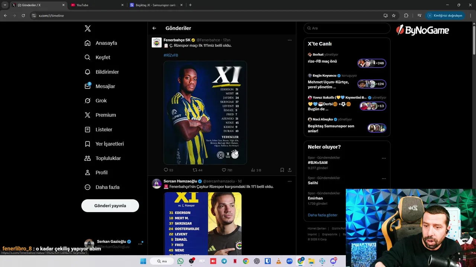476x267 pixels.
Task: Join Engin Koyuncu's live space
Action: click(x=372, y=84)
